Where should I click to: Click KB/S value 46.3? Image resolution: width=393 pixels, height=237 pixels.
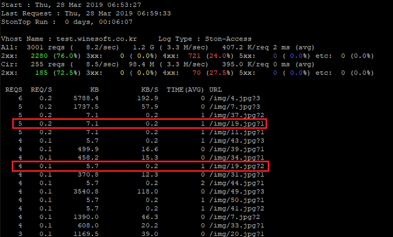[150, 217]
